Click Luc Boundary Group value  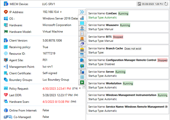(x=56, y=80)
